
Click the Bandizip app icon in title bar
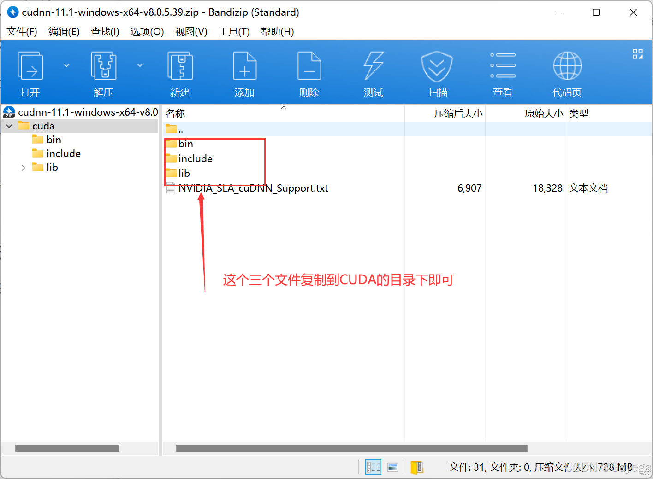[12, 12]
